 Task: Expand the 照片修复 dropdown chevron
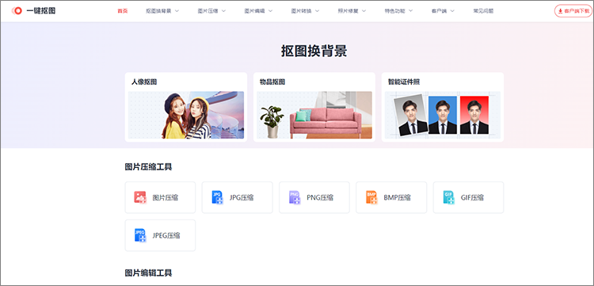pyautogui.click(x=364, y=11)
